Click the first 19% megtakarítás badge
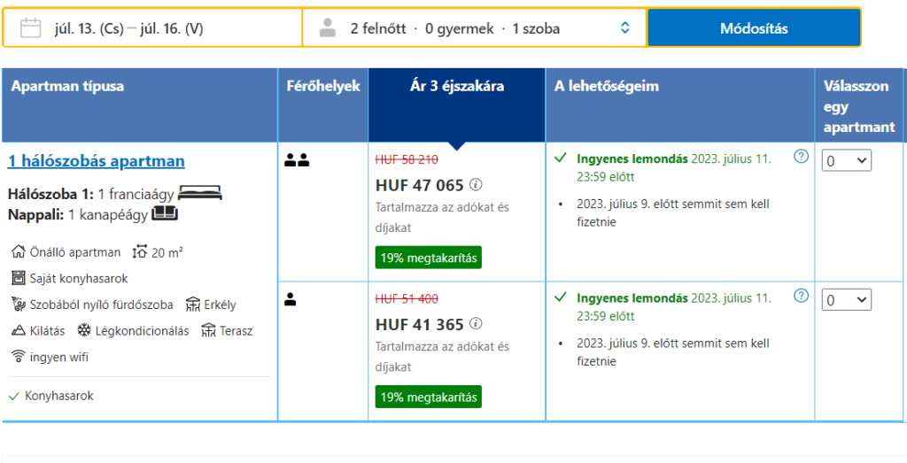This screenshot has height=463, width=907. coord(428,258)
